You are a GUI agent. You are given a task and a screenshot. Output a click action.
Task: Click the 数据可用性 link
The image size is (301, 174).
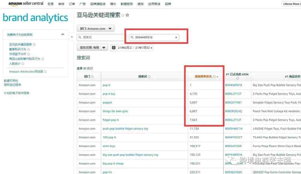click(x=11, y=81)
